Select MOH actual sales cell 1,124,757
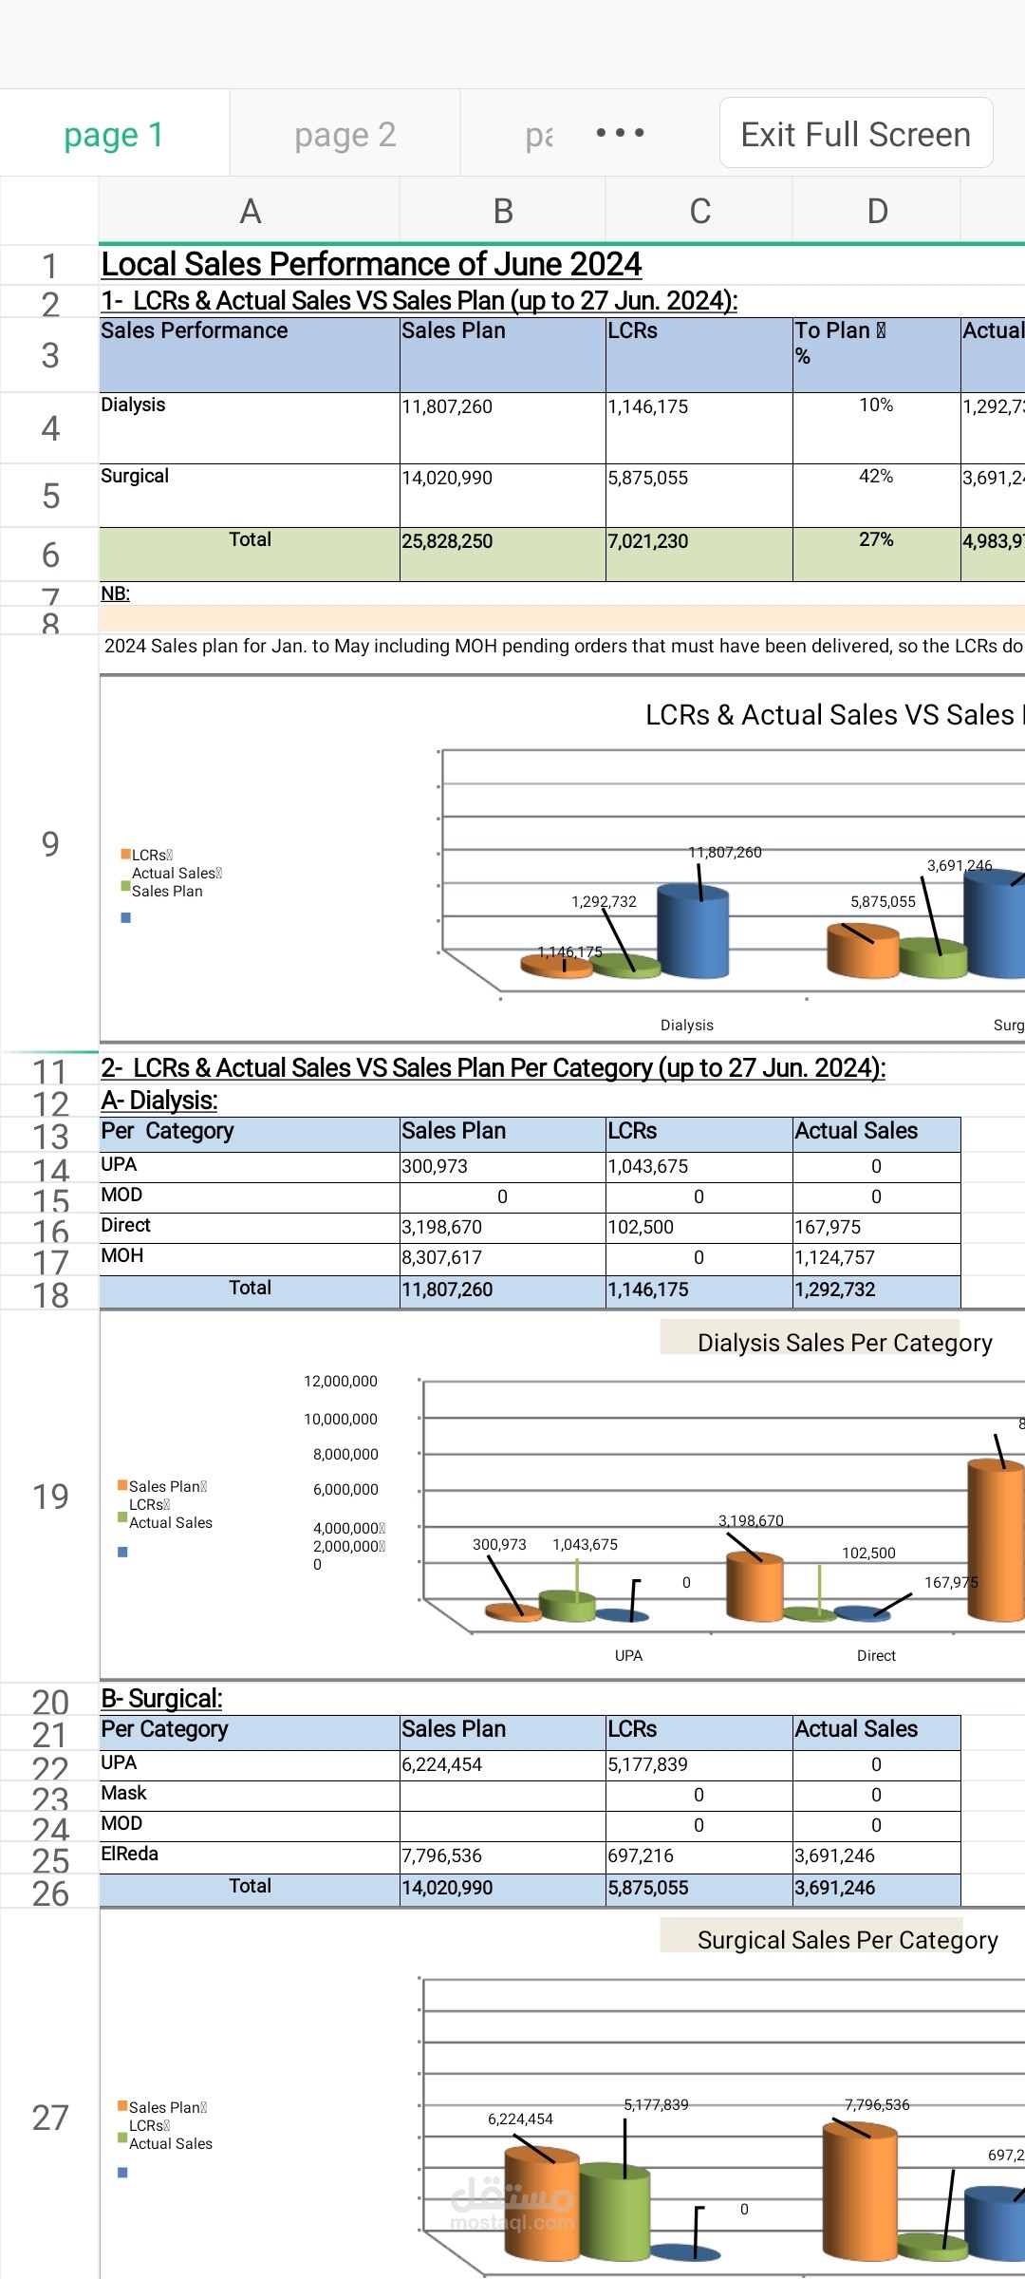Image resolution: width=1025 pixels, height=2279 pixels. pos(877,1258)
